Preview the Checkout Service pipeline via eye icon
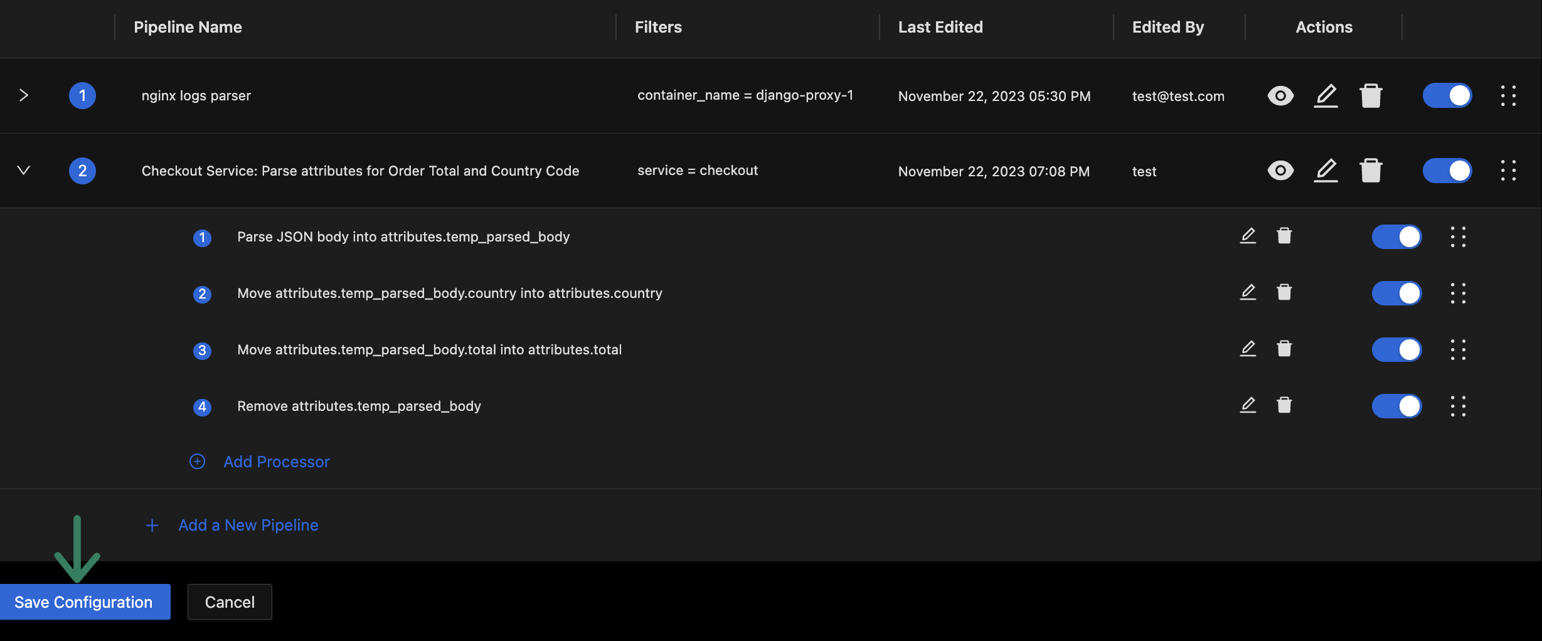Screen dimensions: 1542x641 click(x=1280, y=171)
